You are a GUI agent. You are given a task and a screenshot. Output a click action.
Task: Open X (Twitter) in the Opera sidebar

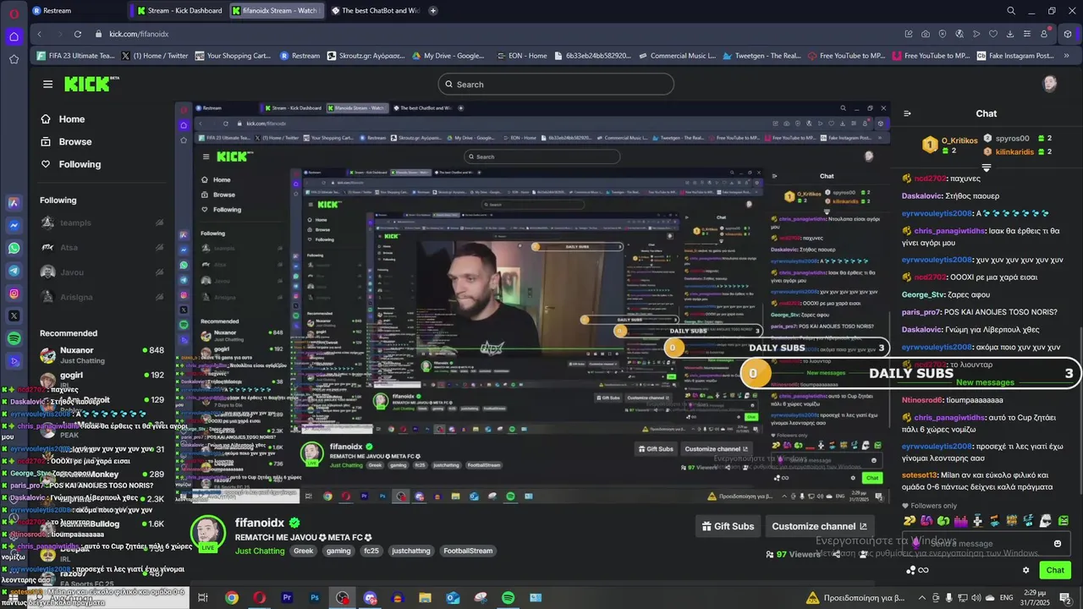coord(14,315)
